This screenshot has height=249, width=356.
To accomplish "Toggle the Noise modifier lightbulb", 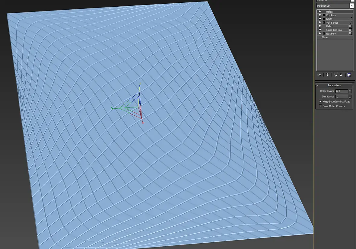I will tap(320, 19).
